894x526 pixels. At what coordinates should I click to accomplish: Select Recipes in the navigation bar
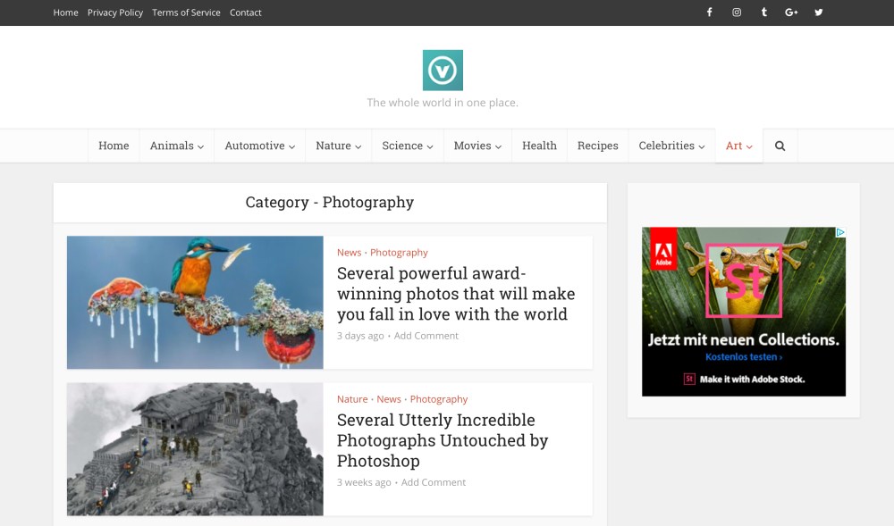click(x=597, y=146)
